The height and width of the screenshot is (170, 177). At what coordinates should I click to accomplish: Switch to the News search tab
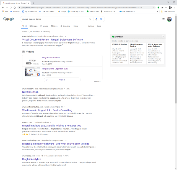54,26
